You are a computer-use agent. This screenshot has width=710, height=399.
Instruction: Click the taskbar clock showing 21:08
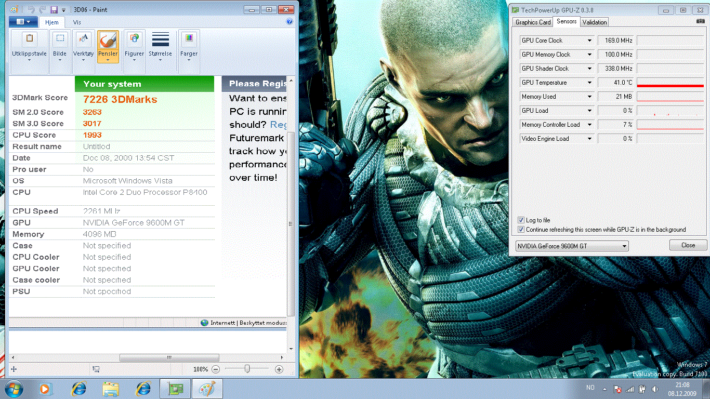click(x=682, y=389)
